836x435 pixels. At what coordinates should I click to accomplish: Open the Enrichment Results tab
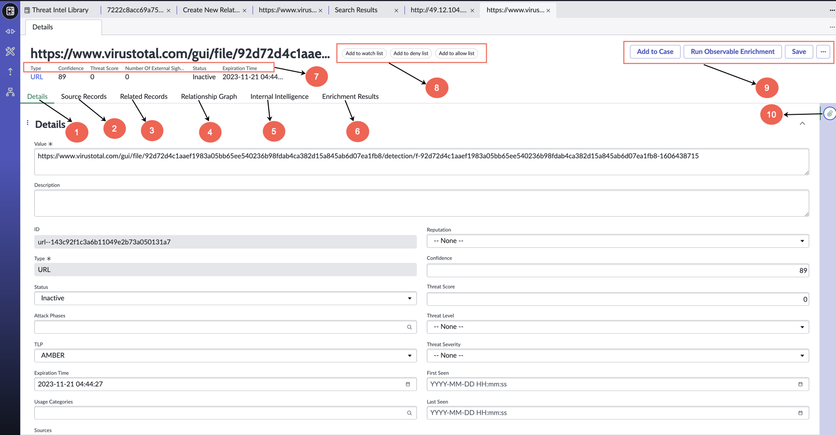(350, 96)
